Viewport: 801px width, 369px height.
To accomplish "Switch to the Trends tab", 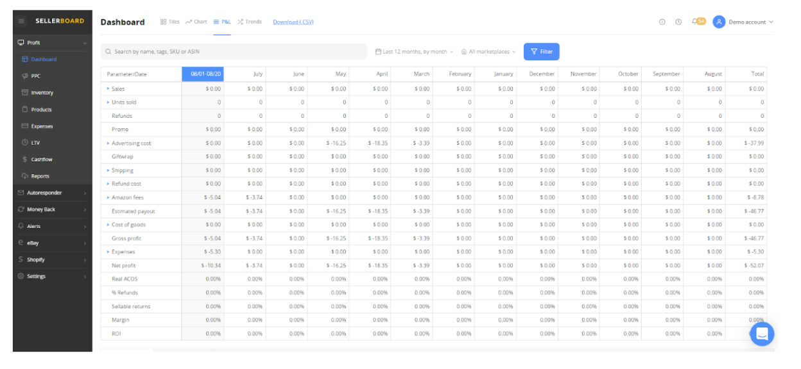I will click(x=250, y=22).
